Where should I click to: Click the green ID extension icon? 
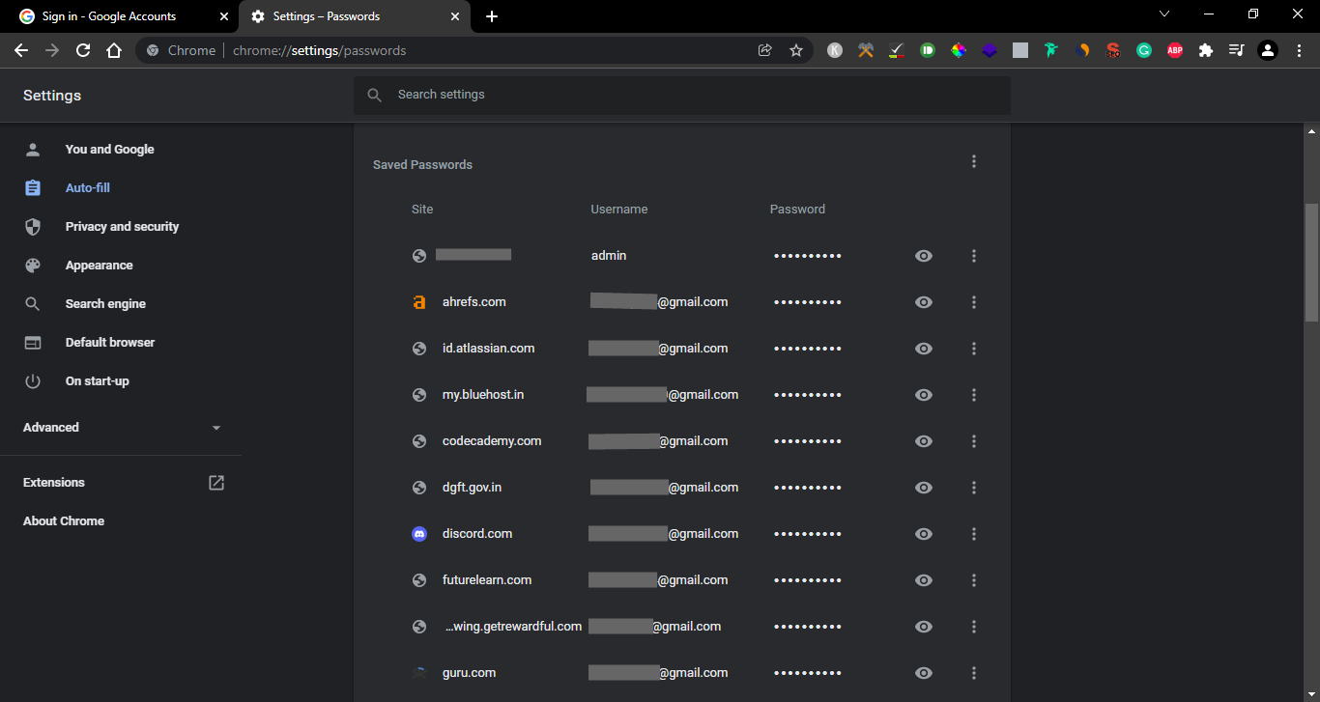[x=928, y=50]
